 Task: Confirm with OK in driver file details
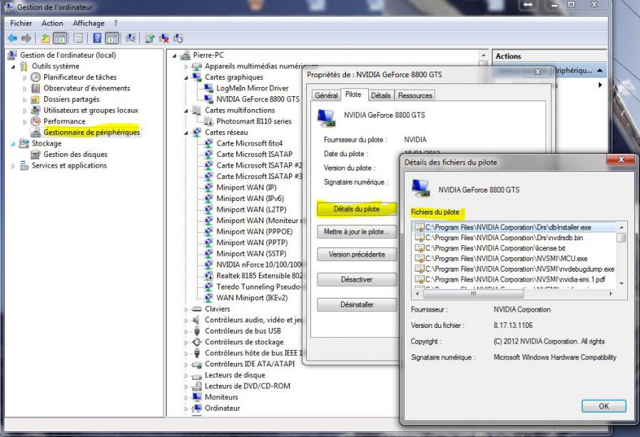(x=604, y=406)
